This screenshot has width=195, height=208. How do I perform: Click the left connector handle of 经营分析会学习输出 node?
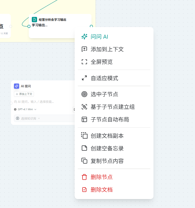[29, 26]
